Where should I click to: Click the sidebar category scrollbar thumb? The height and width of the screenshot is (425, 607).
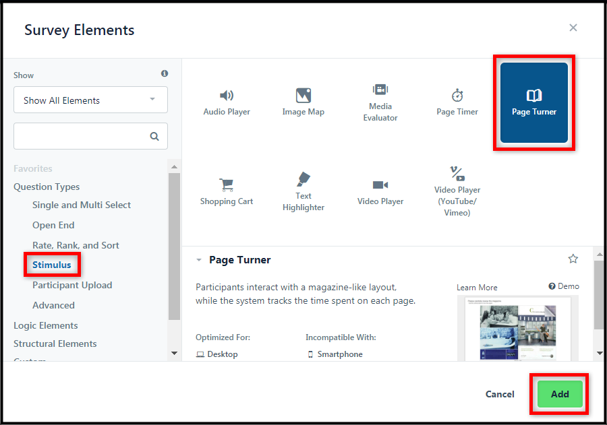[174, 247]
